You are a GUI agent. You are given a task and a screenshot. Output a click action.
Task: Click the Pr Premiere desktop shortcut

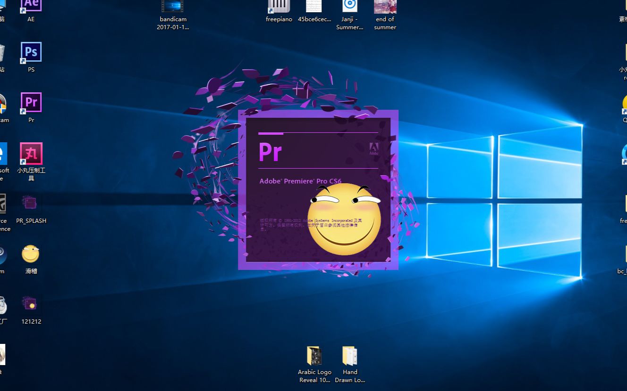[31, 107]
